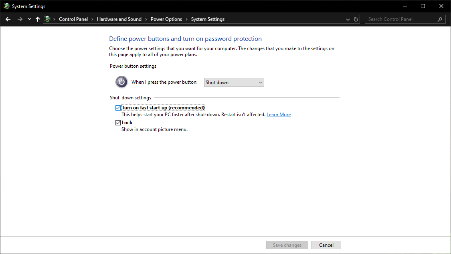Screen dimensions: 451x254
Task: Expand the address bar locations dropdown
Action: pyautogui.click(x=348, y=19)
